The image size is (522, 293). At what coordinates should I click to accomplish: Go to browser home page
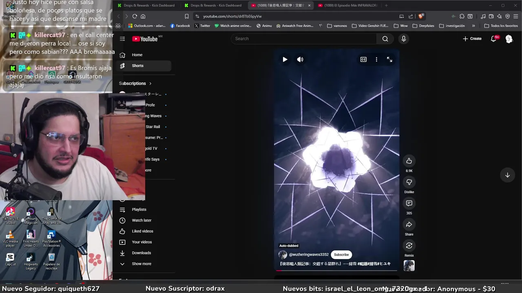pyautogui.click(x=143, y=16)
